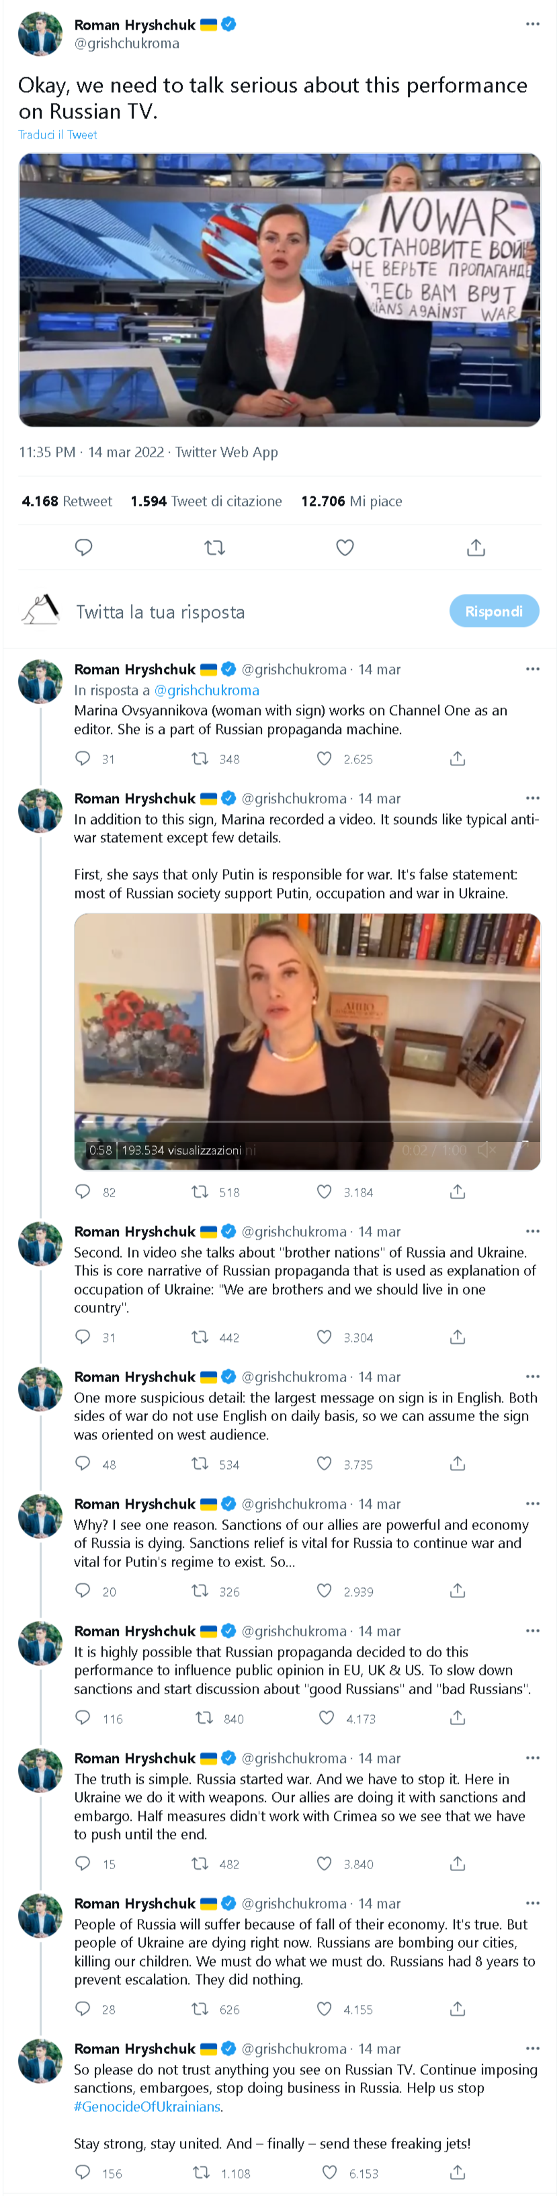The width and height of the screenshot is (557, 2196).
Task: Retweet the main tweet about Russian TV
Action: pyautogui.click(x=214, y=547)
